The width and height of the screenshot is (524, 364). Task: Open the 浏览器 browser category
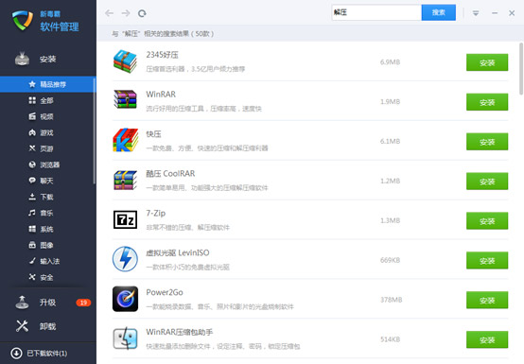44,165
